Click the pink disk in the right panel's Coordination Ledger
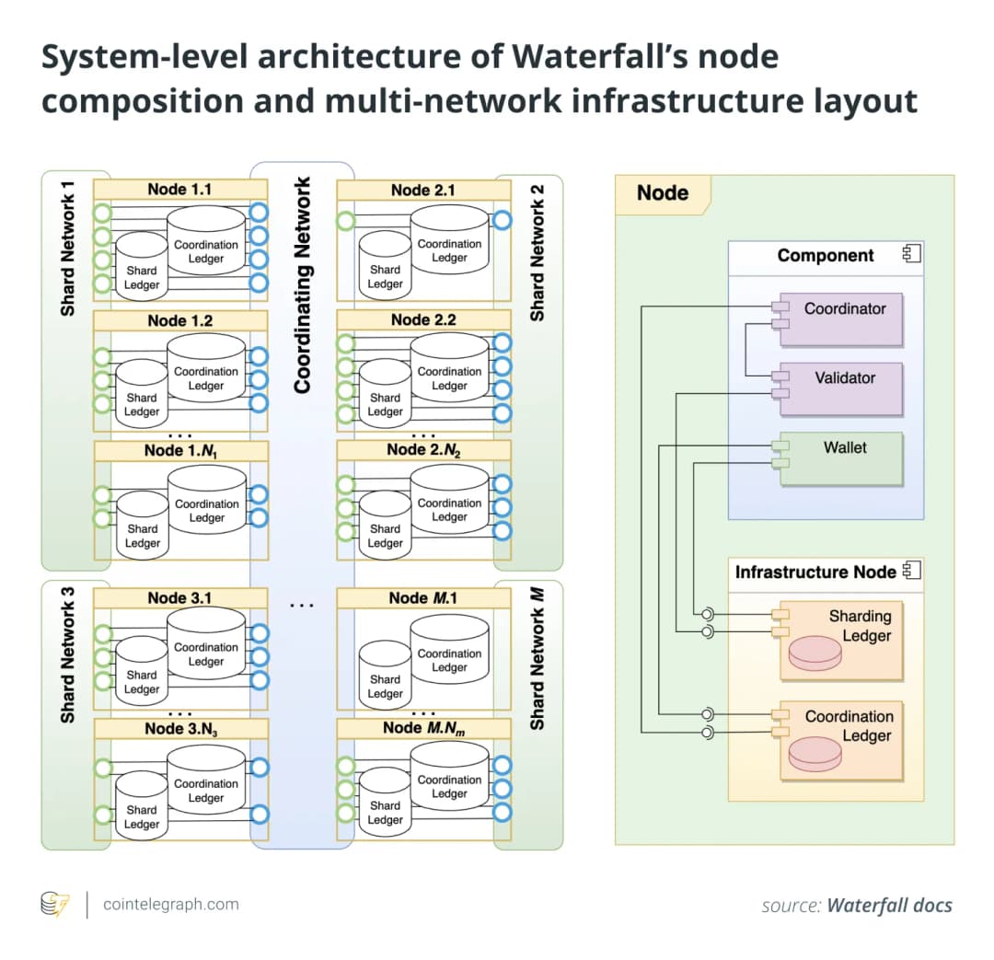This screenshot has width=994, height=960. [x=813, y=751]
